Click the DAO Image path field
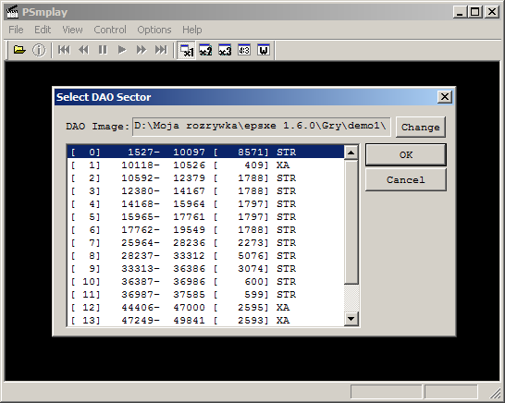The width and height of the screenshot is (505, 403). click(x=261, y=127)
